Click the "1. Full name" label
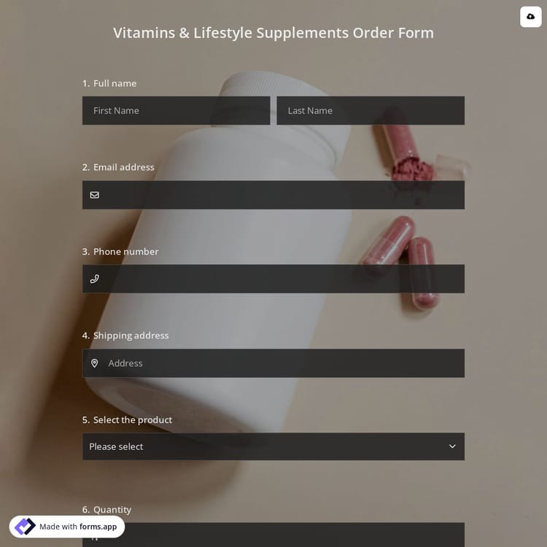 click(x=109, y=83)
